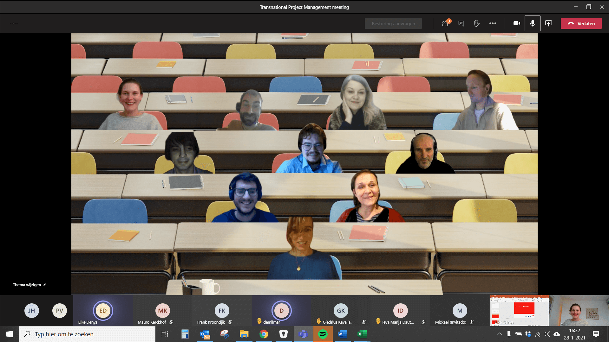
Task: Click Mauro Kerckhof muted mic icon
Action: 171,322
